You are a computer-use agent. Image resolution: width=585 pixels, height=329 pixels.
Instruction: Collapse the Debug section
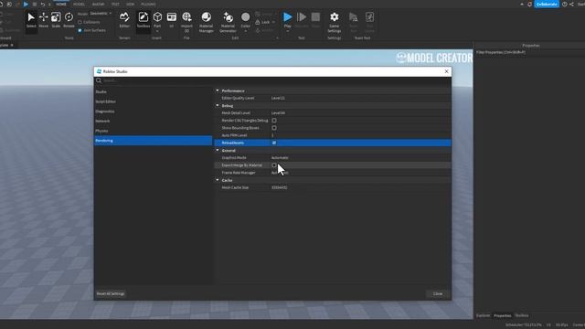click(x=218, y=106)
